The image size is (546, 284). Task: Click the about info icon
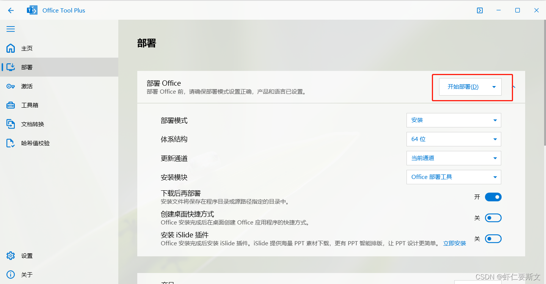click(x=11, y=275)
